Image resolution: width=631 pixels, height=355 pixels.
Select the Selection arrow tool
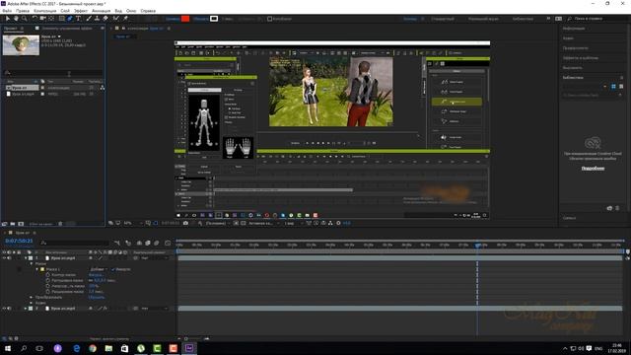(7, 19)
